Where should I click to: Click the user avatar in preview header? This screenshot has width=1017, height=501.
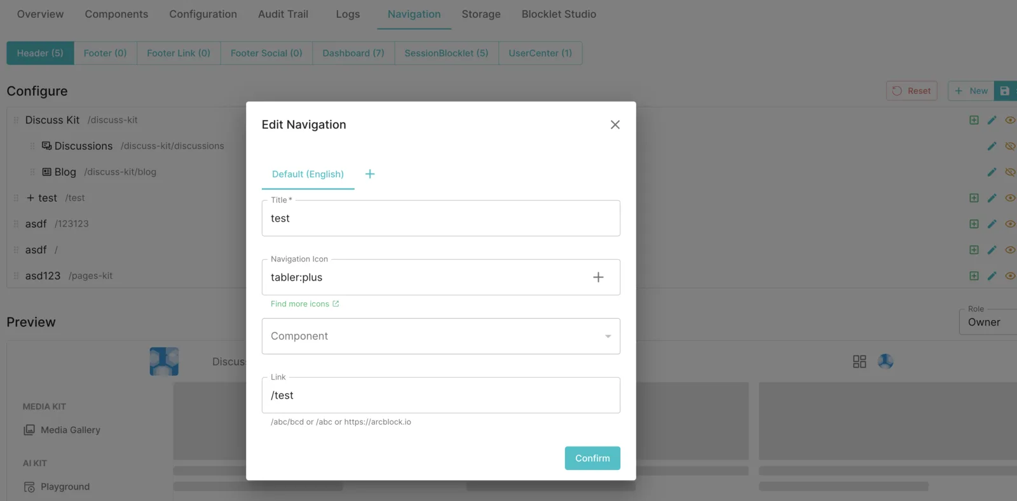pos(885,361)
